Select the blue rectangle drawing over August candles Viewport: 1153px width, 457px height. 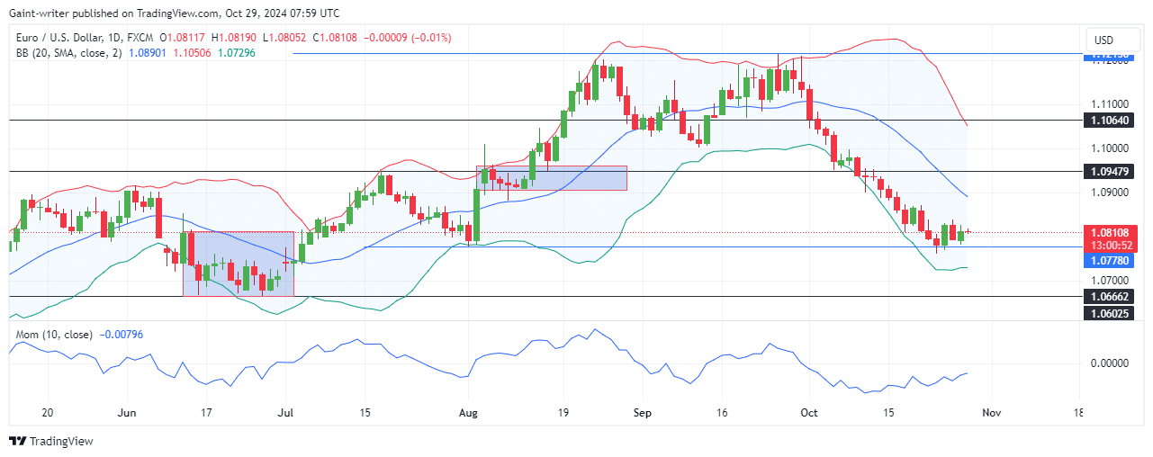[551, 177]
